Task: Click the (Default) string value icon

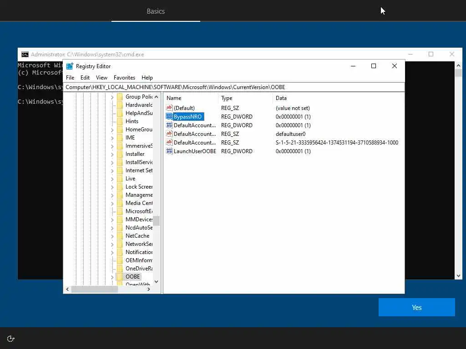Action: [169, 108]
